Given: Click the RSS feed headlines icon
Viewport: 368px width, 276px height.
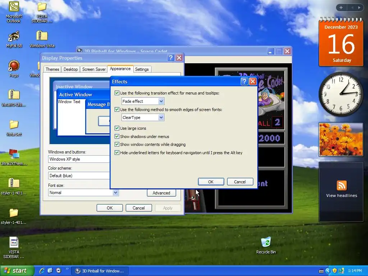Looking at the screenshot, I should (341, 185).
